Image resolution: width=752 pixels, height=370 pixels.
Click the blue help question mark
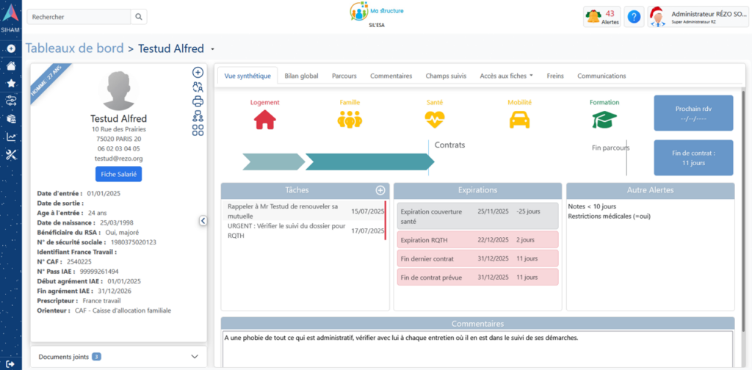click(634, 17)
